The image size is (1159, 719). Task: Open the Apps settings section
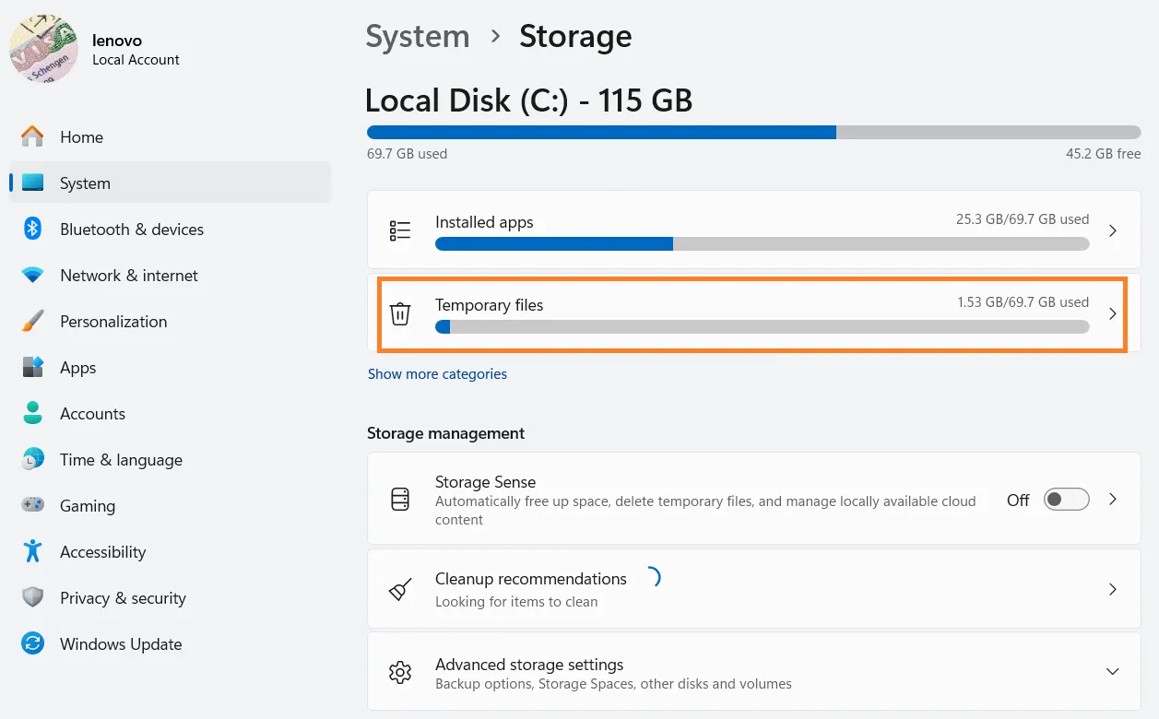(77, 367)
